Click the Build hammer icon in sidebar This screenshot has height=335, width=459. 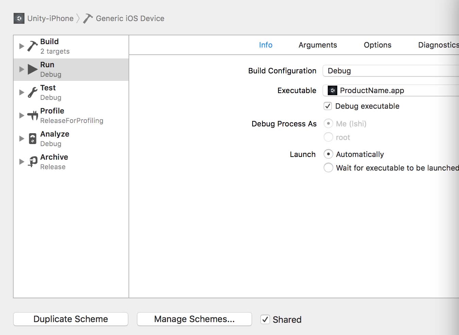click(32, 46)
